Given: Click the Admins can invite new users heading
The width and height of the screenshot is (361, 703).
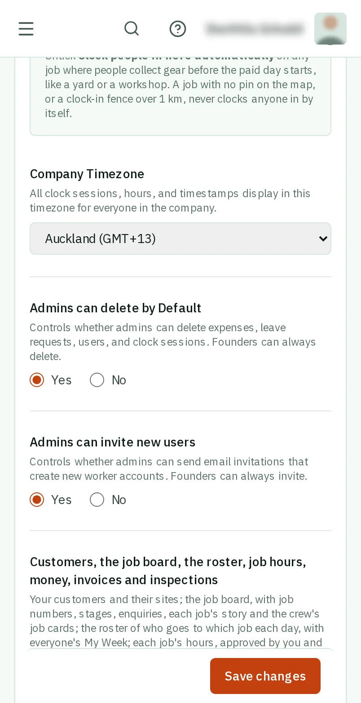Looking at the screenshot, I should [113, 442].
